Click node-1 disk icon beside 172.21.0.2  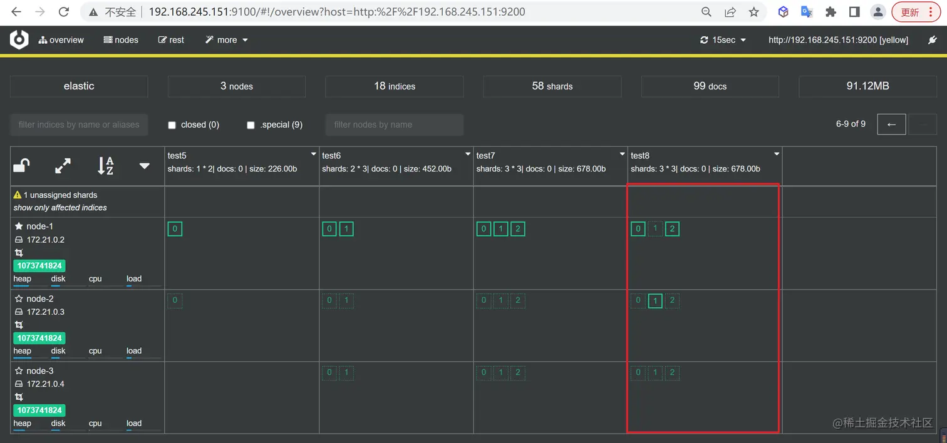(19, 240)
